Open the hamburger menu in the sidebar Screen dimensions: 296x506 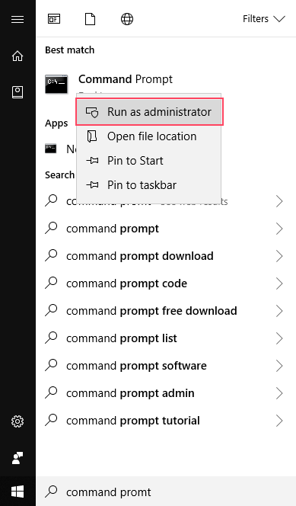[x=18, y=19]
